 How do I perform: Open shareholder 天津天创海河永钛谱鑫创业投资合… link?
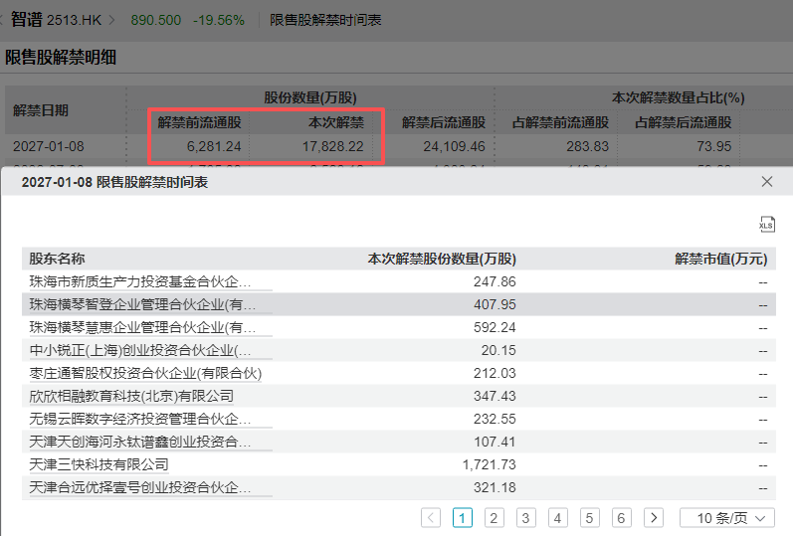pos(140,442)
